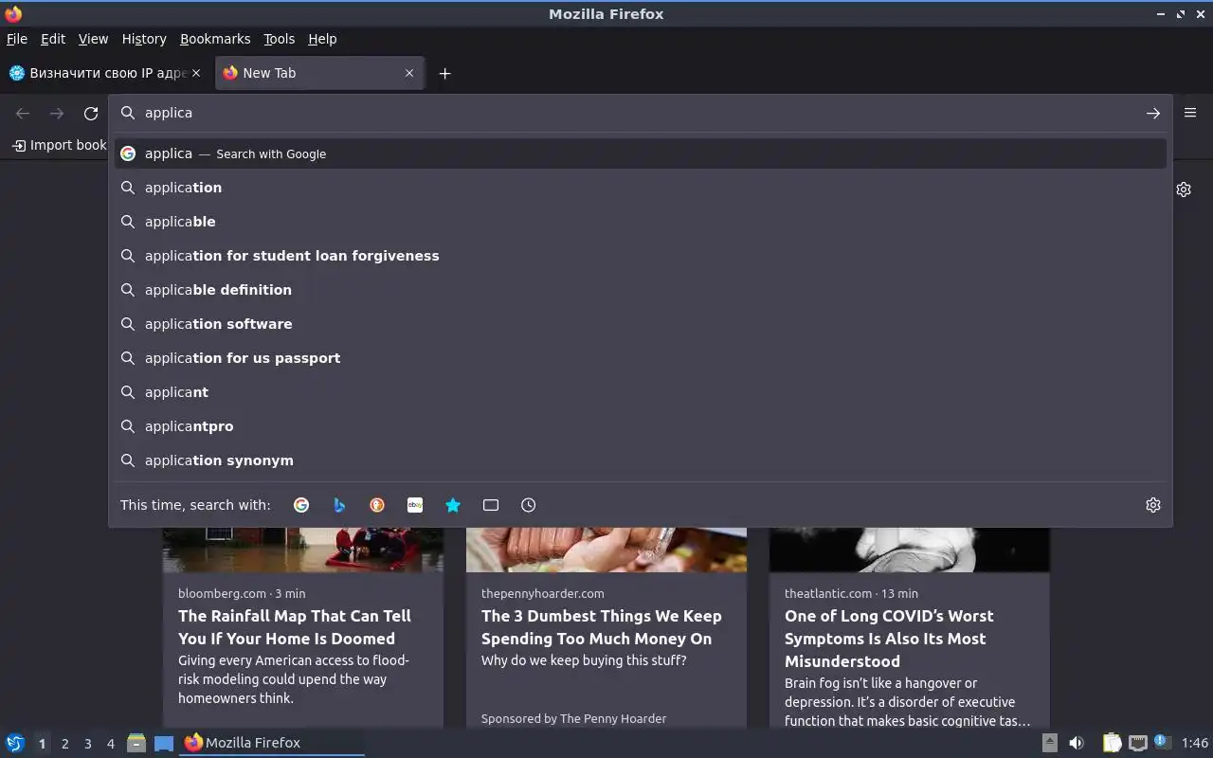The image size is (1213, 758).
Task: Open the Edit menu
Action: [53, 39]
